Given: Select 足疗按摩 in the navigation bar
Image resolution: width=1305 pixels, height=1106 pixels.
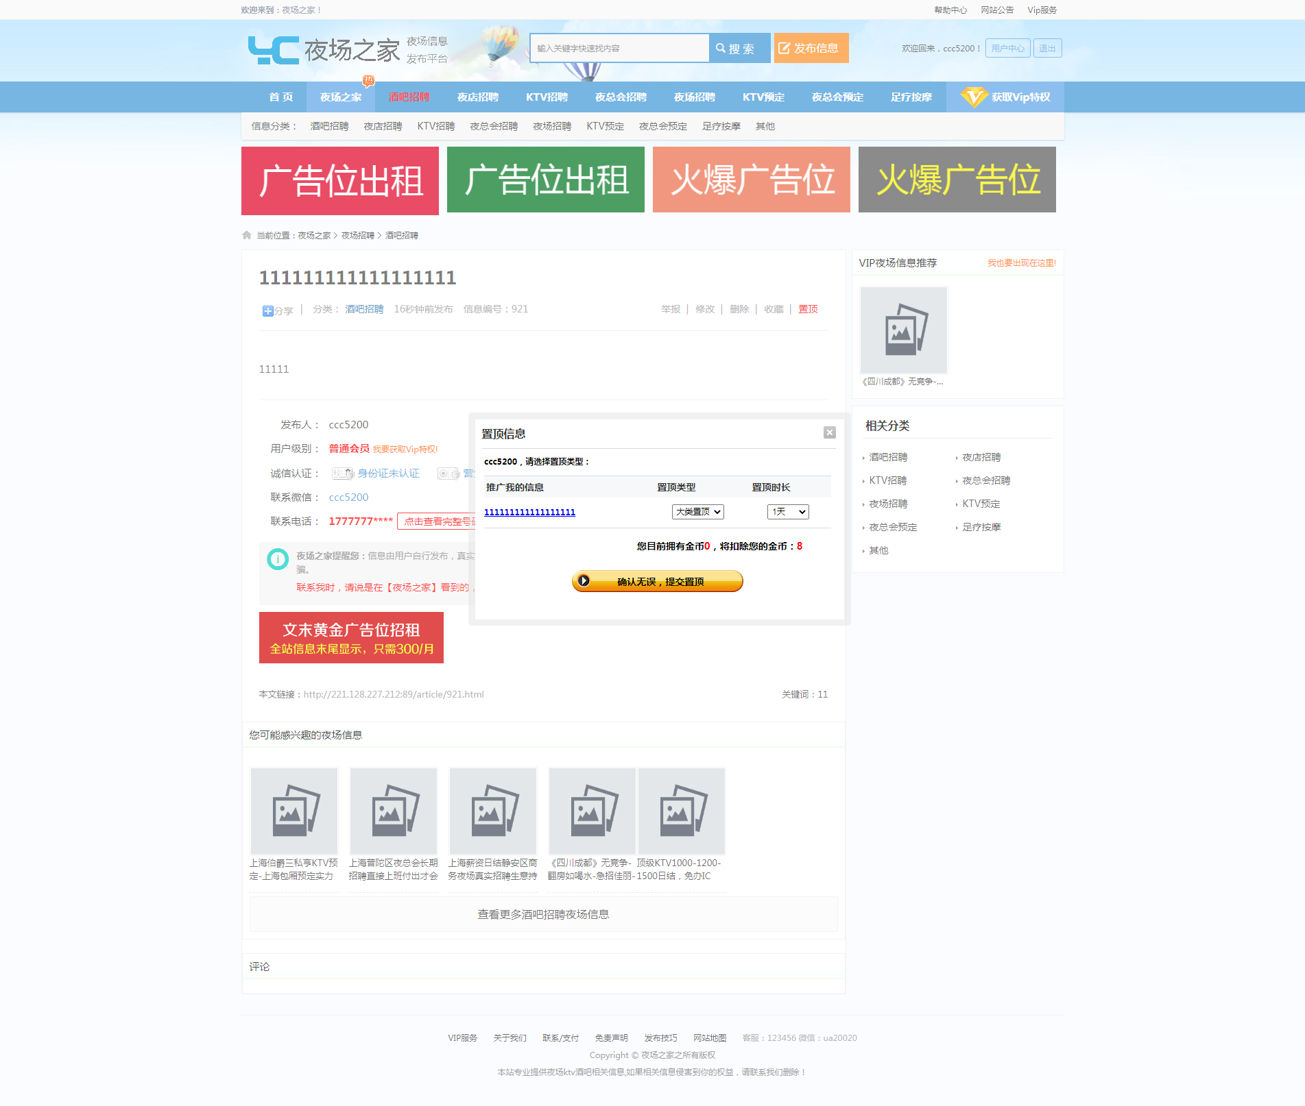Looking at the screenshot, I should [911, 97].
